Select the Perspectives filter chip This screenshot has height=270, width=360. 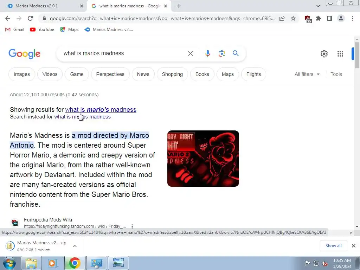click(110, 74)
